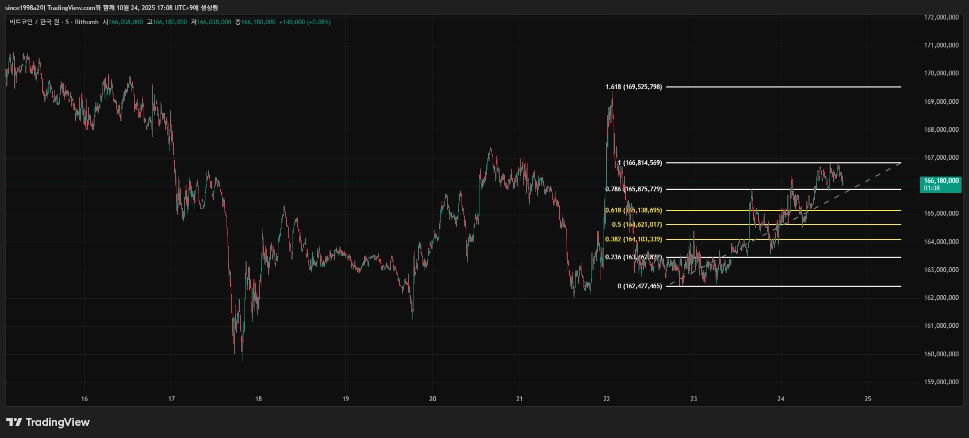The width and height of the screenshot is (969, 438).
Task: Click the low (저) value 166,038,000
Action: coord(214,22)
